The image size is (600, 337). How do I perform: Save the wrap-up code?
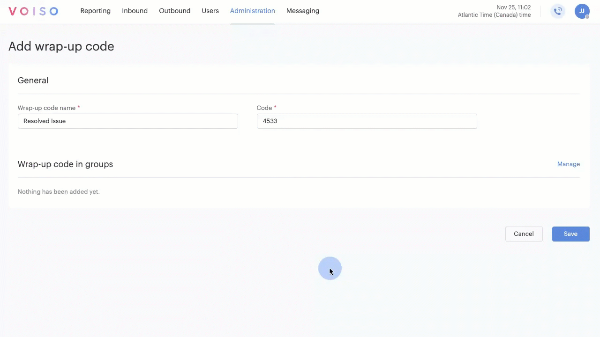(570, 234)
